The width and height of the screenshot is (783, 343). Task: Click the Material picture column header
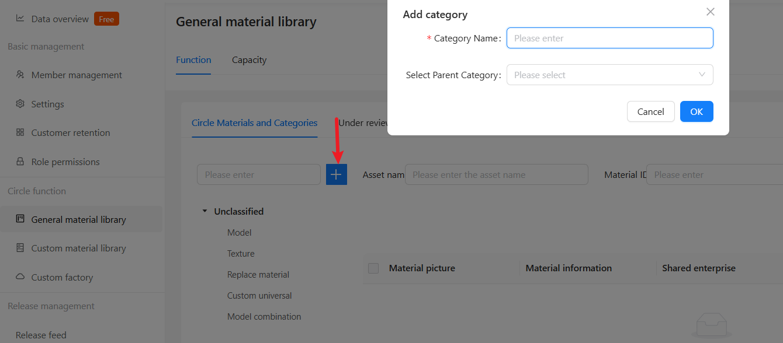coord(422,268)
